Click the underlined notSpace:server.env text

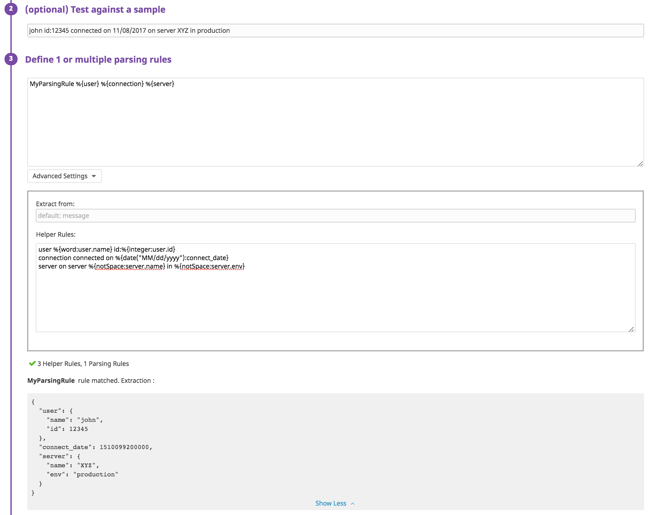[x=212, y=267]
